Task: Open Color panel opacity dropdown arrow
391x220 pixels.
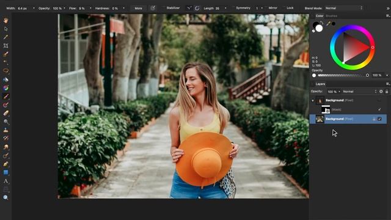Action: (387, 75)
